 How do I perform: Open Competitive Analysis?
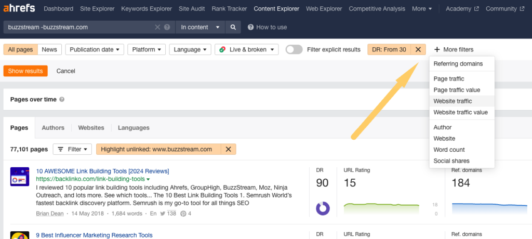coord(377,9)
